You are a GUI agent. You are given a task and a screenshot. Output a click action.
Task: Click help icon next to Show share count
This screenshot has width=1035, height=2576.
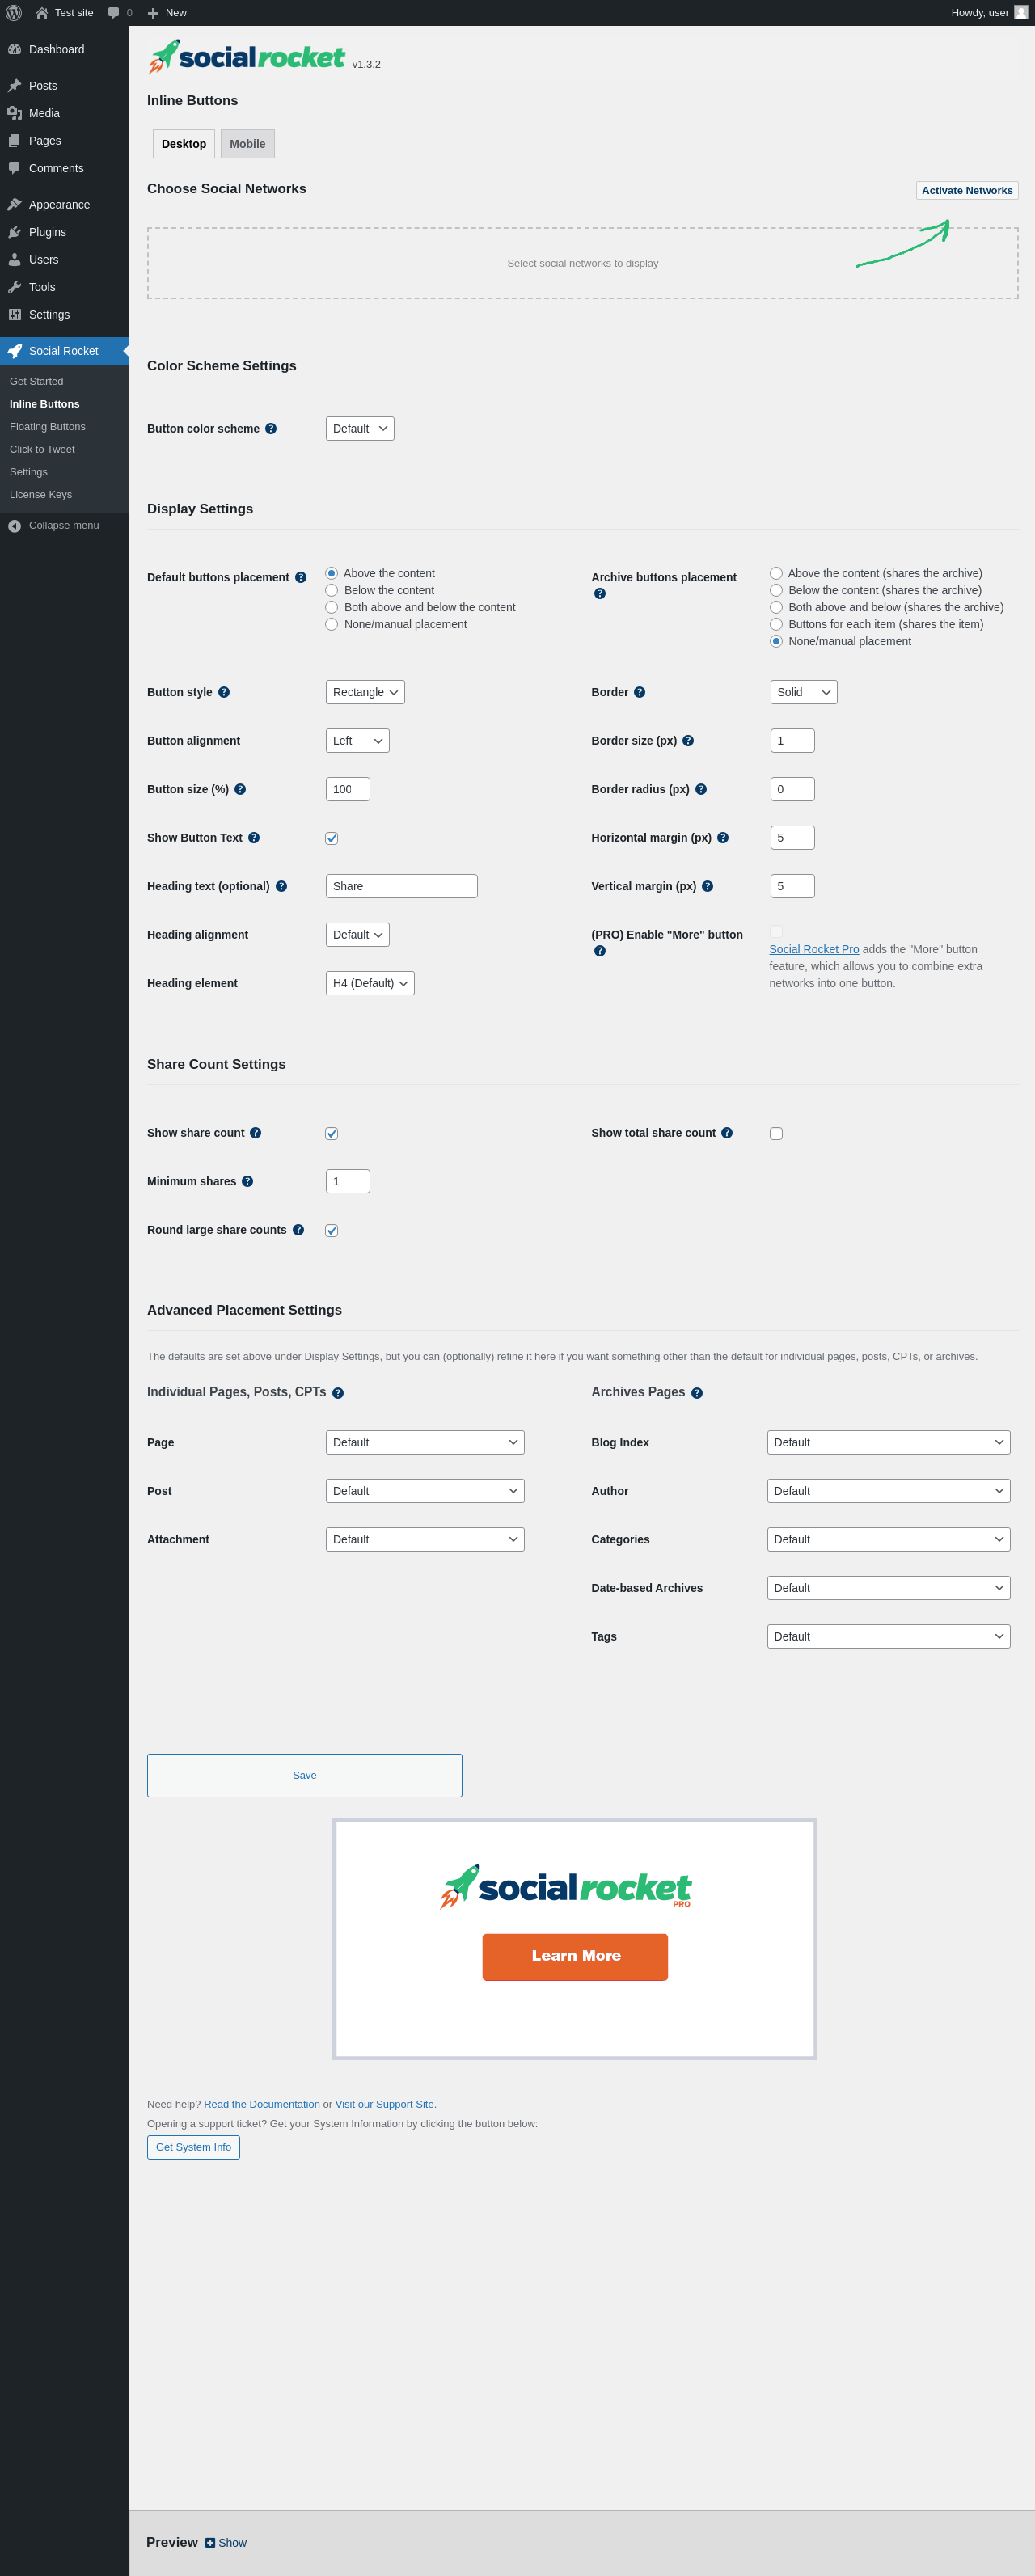(256, 1133)
